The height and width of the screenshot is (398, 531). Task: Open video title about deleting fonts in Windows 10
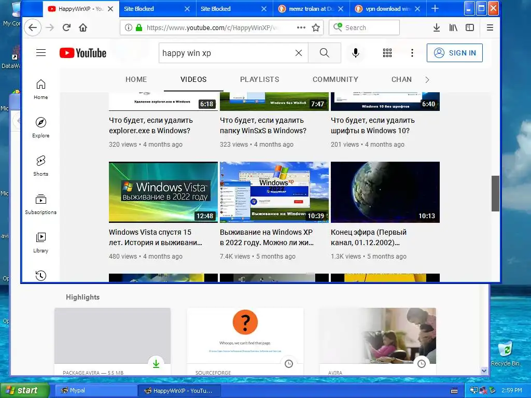click(x=372, y=125)
